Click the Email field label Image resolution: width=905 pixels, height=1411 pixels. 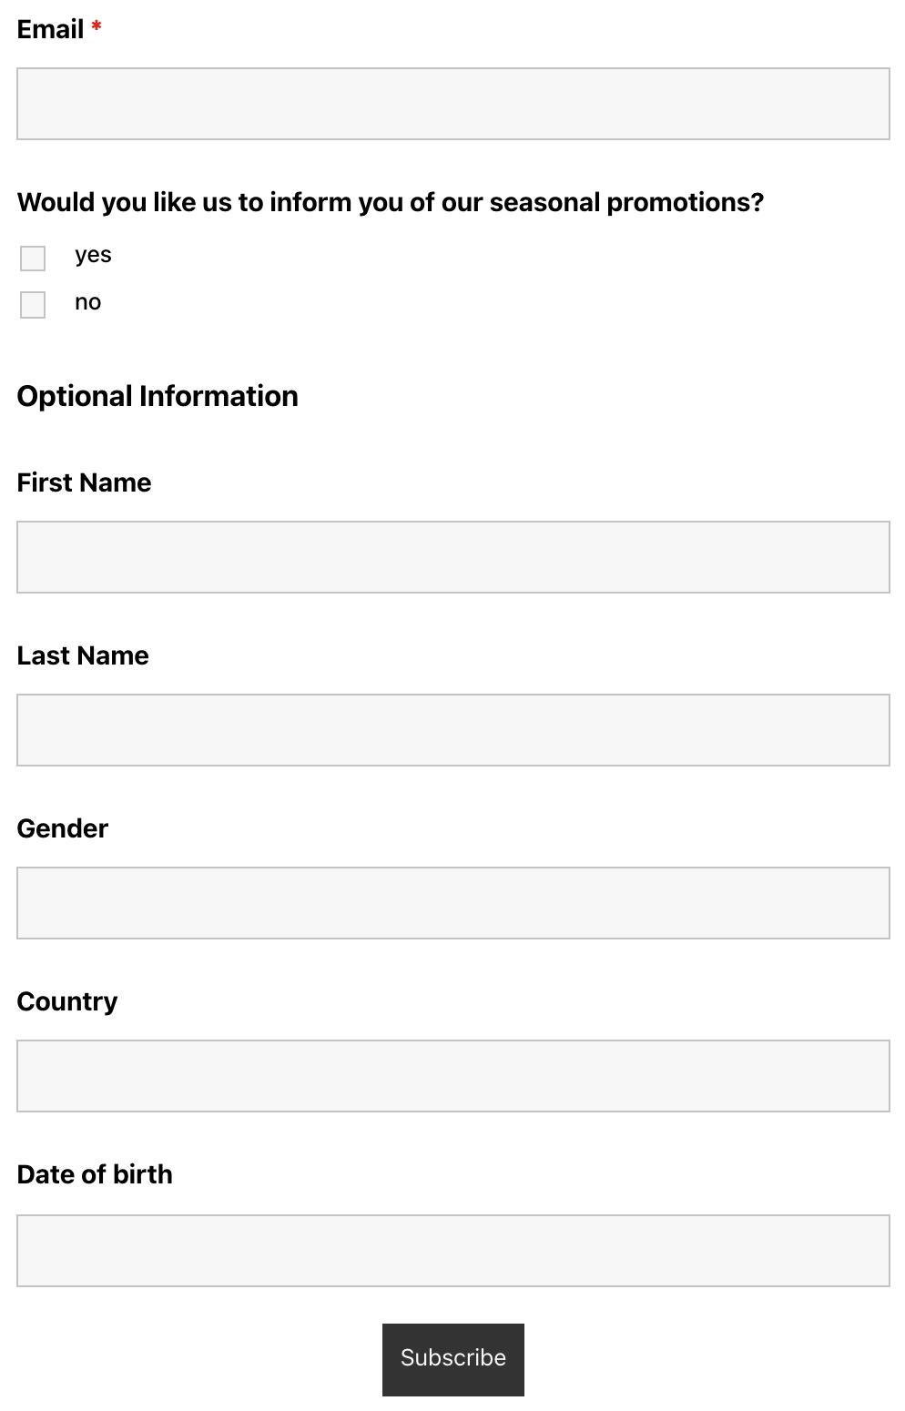pos(50,29)
